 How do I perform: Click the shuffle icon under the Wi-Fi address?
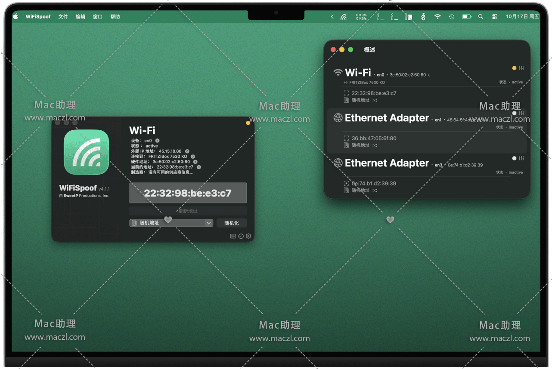[x=375, y=100]
